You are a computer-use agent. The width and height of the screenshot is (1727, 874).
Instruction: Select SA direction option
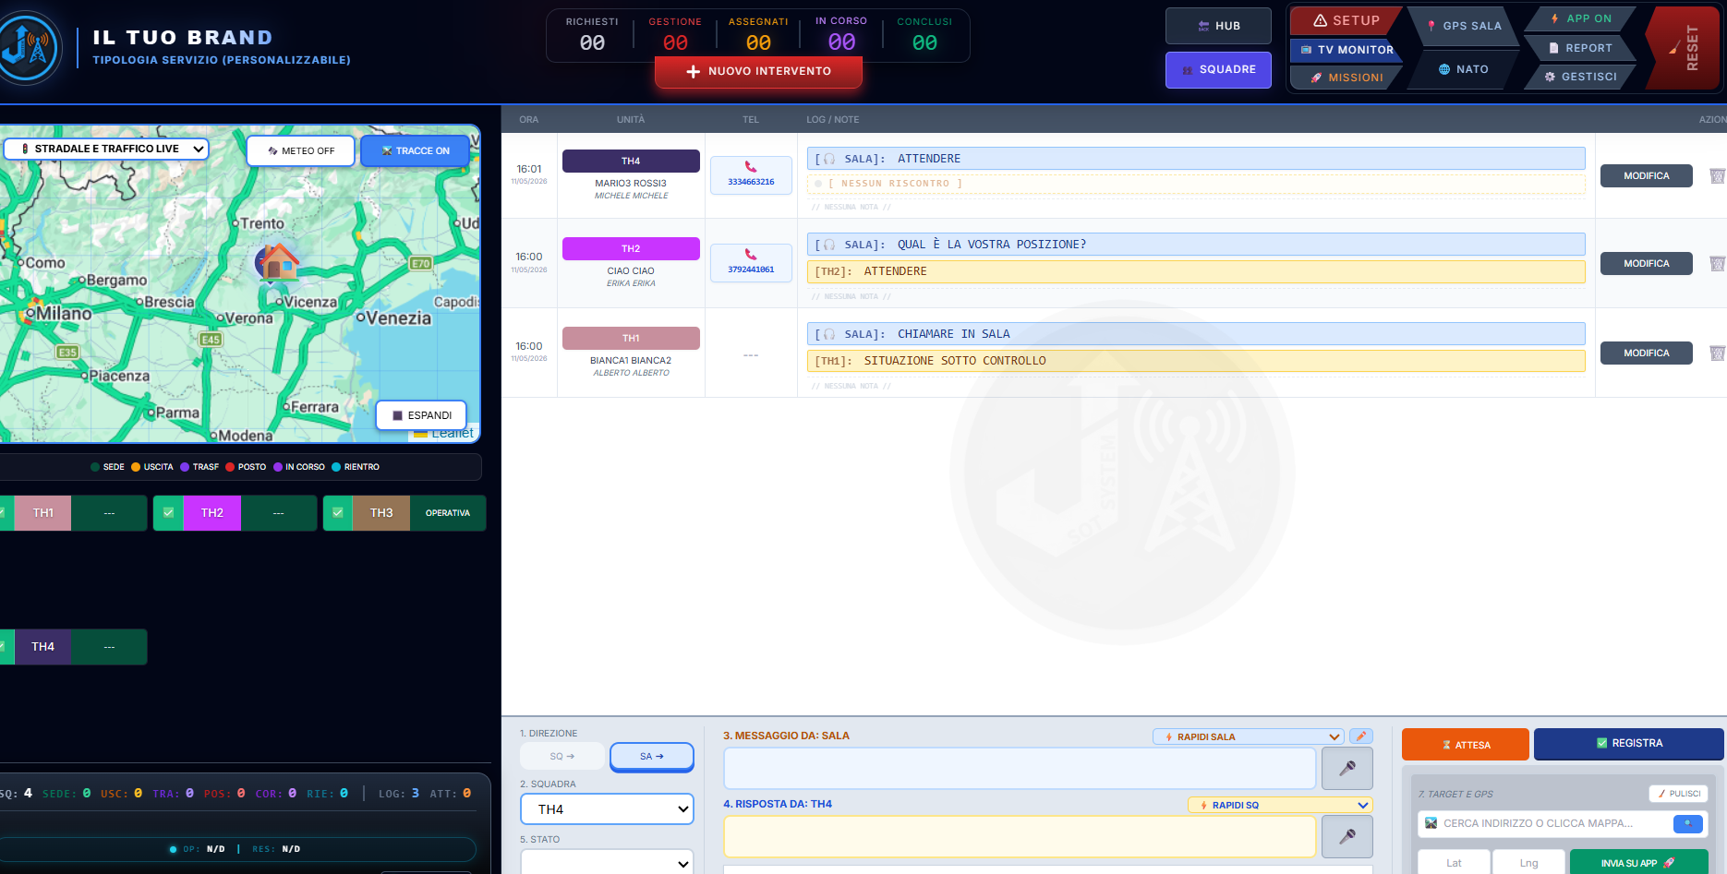[x=652, y=756]
